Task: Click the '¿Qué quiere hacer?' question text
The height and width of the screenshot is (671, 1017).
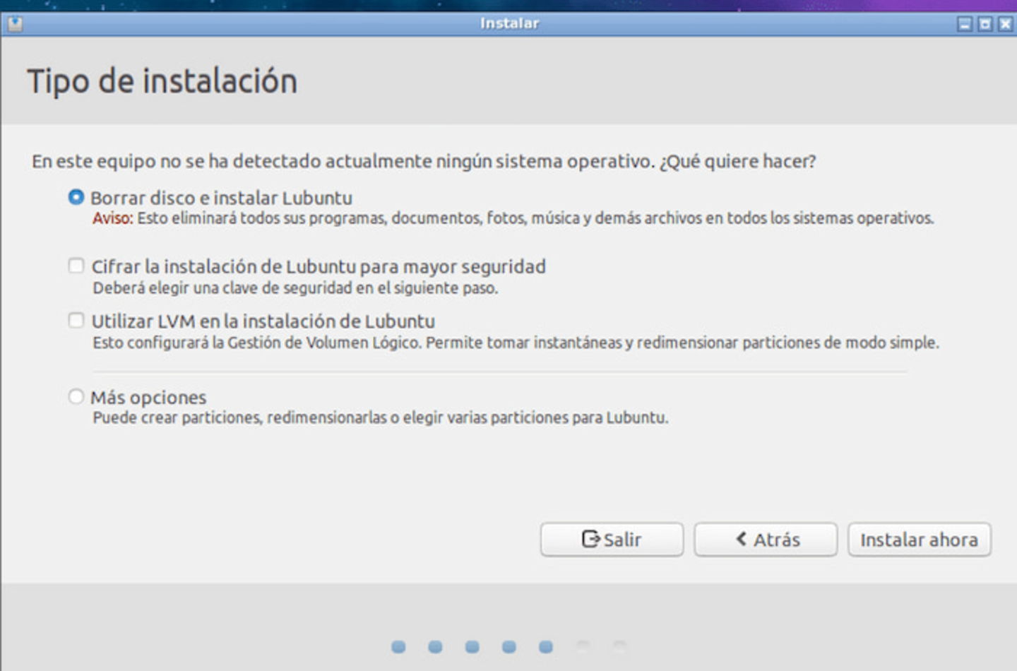Action: (x=737, y=162)
